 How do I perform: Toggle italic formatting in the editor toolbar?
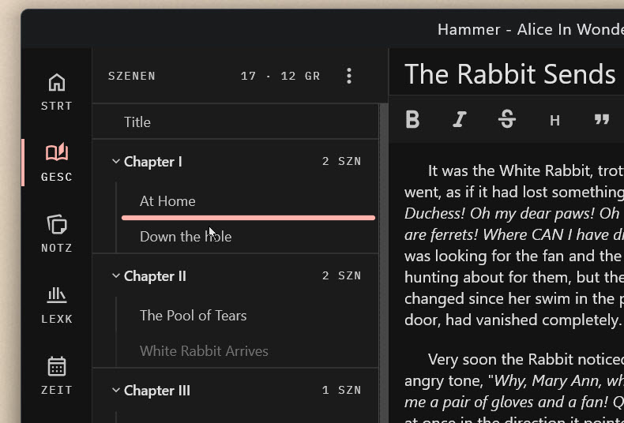tap(460, 119)
